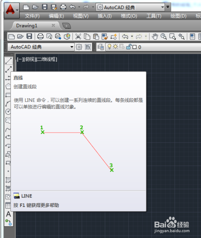Click Redo in the quick access toolbar
201x238 pixels.
pos(86,7)
